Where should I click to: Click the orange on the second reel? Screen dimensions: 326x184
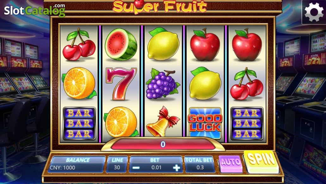click(x=121, y=122)
